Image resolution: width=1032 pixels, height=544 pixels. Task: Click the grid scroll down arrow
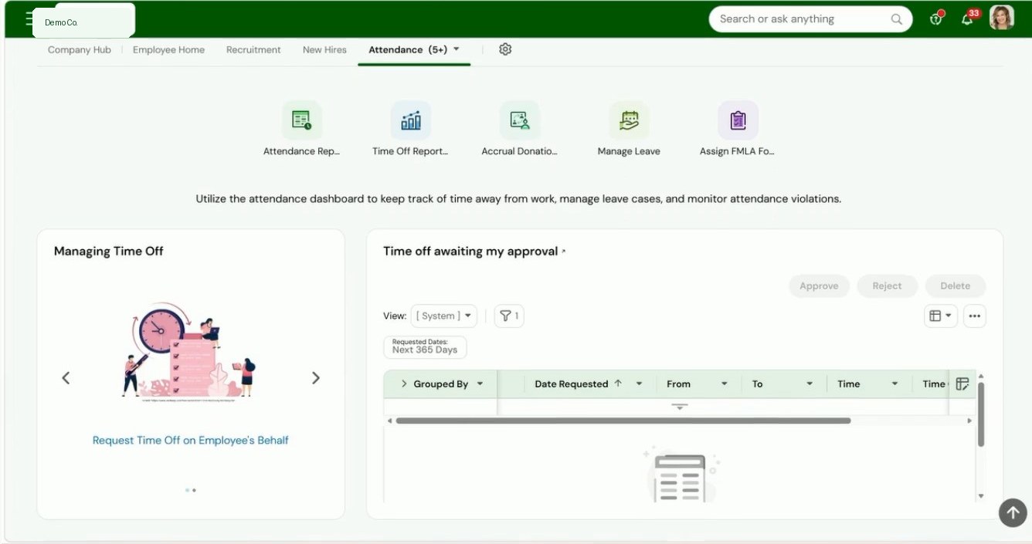click(x=981, y=496)
